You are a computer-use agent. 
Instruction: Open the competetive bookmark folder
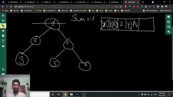(26, 11)
